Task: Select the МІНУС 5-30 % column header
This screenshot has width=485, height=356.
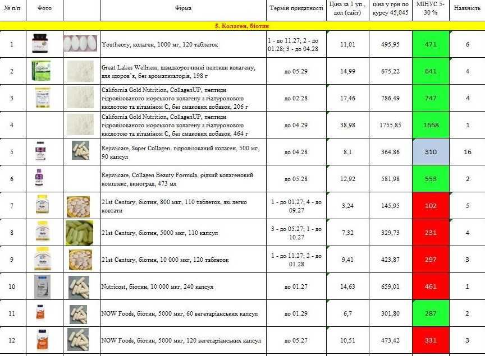Action: (431, 8)
